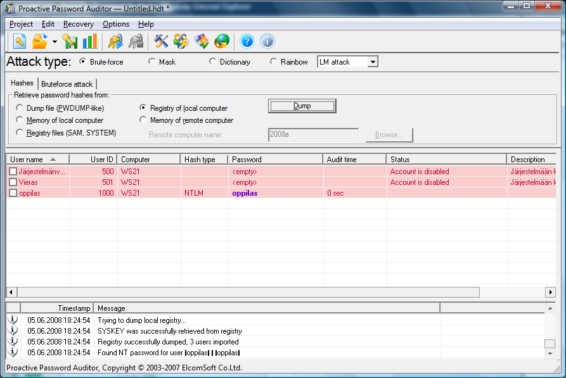Viewport: 566px width, 378px height.
Task: Click the Browse... button
Action: click(389, 135)
